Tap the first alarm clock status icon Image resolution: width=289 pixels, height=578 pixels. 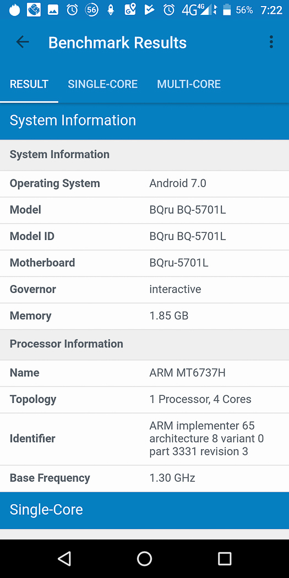point(72,10)
